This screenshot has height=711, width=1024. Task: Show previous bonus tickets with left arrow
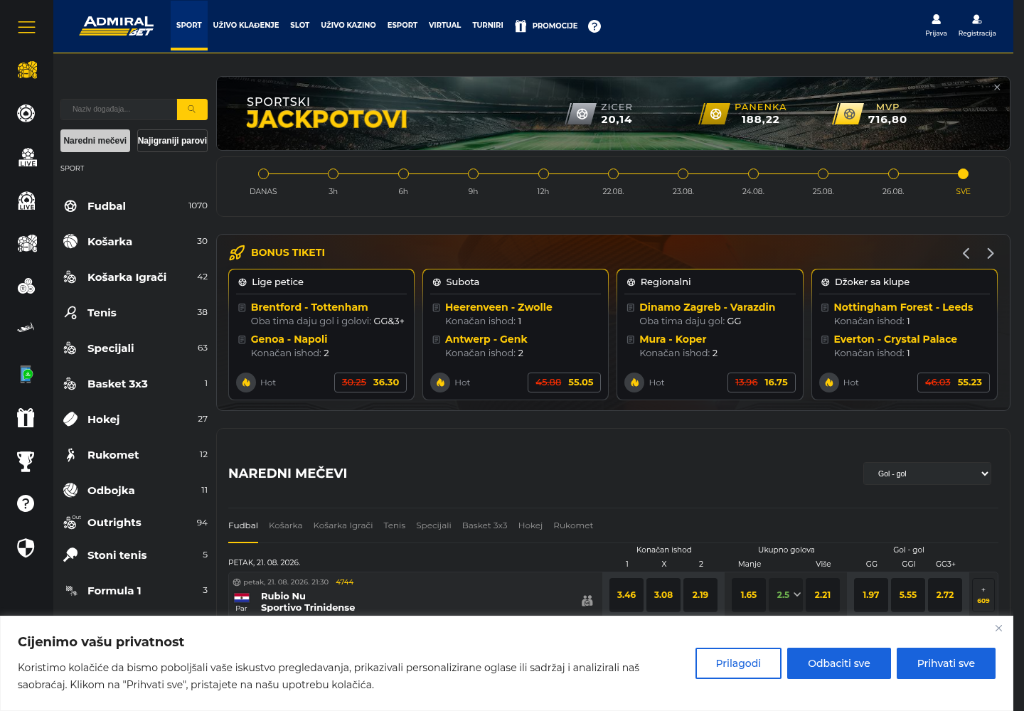pos(966,253)
